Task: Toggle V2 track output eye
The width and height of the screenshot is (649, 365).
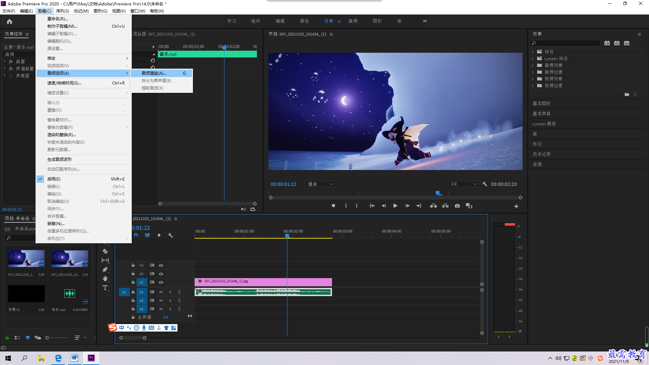Action: pos(161,274)
